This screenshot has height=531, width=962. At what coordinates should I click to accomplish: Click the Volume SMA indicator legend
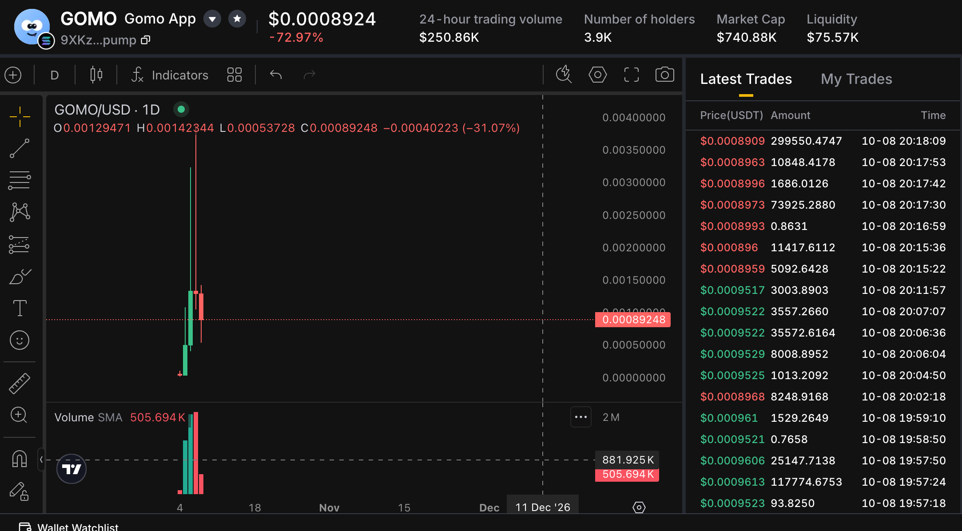120,417
